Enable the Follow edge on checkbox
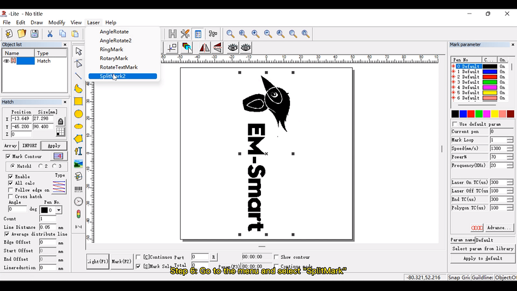This screenshot has width=517, height=291. point(10,190)
